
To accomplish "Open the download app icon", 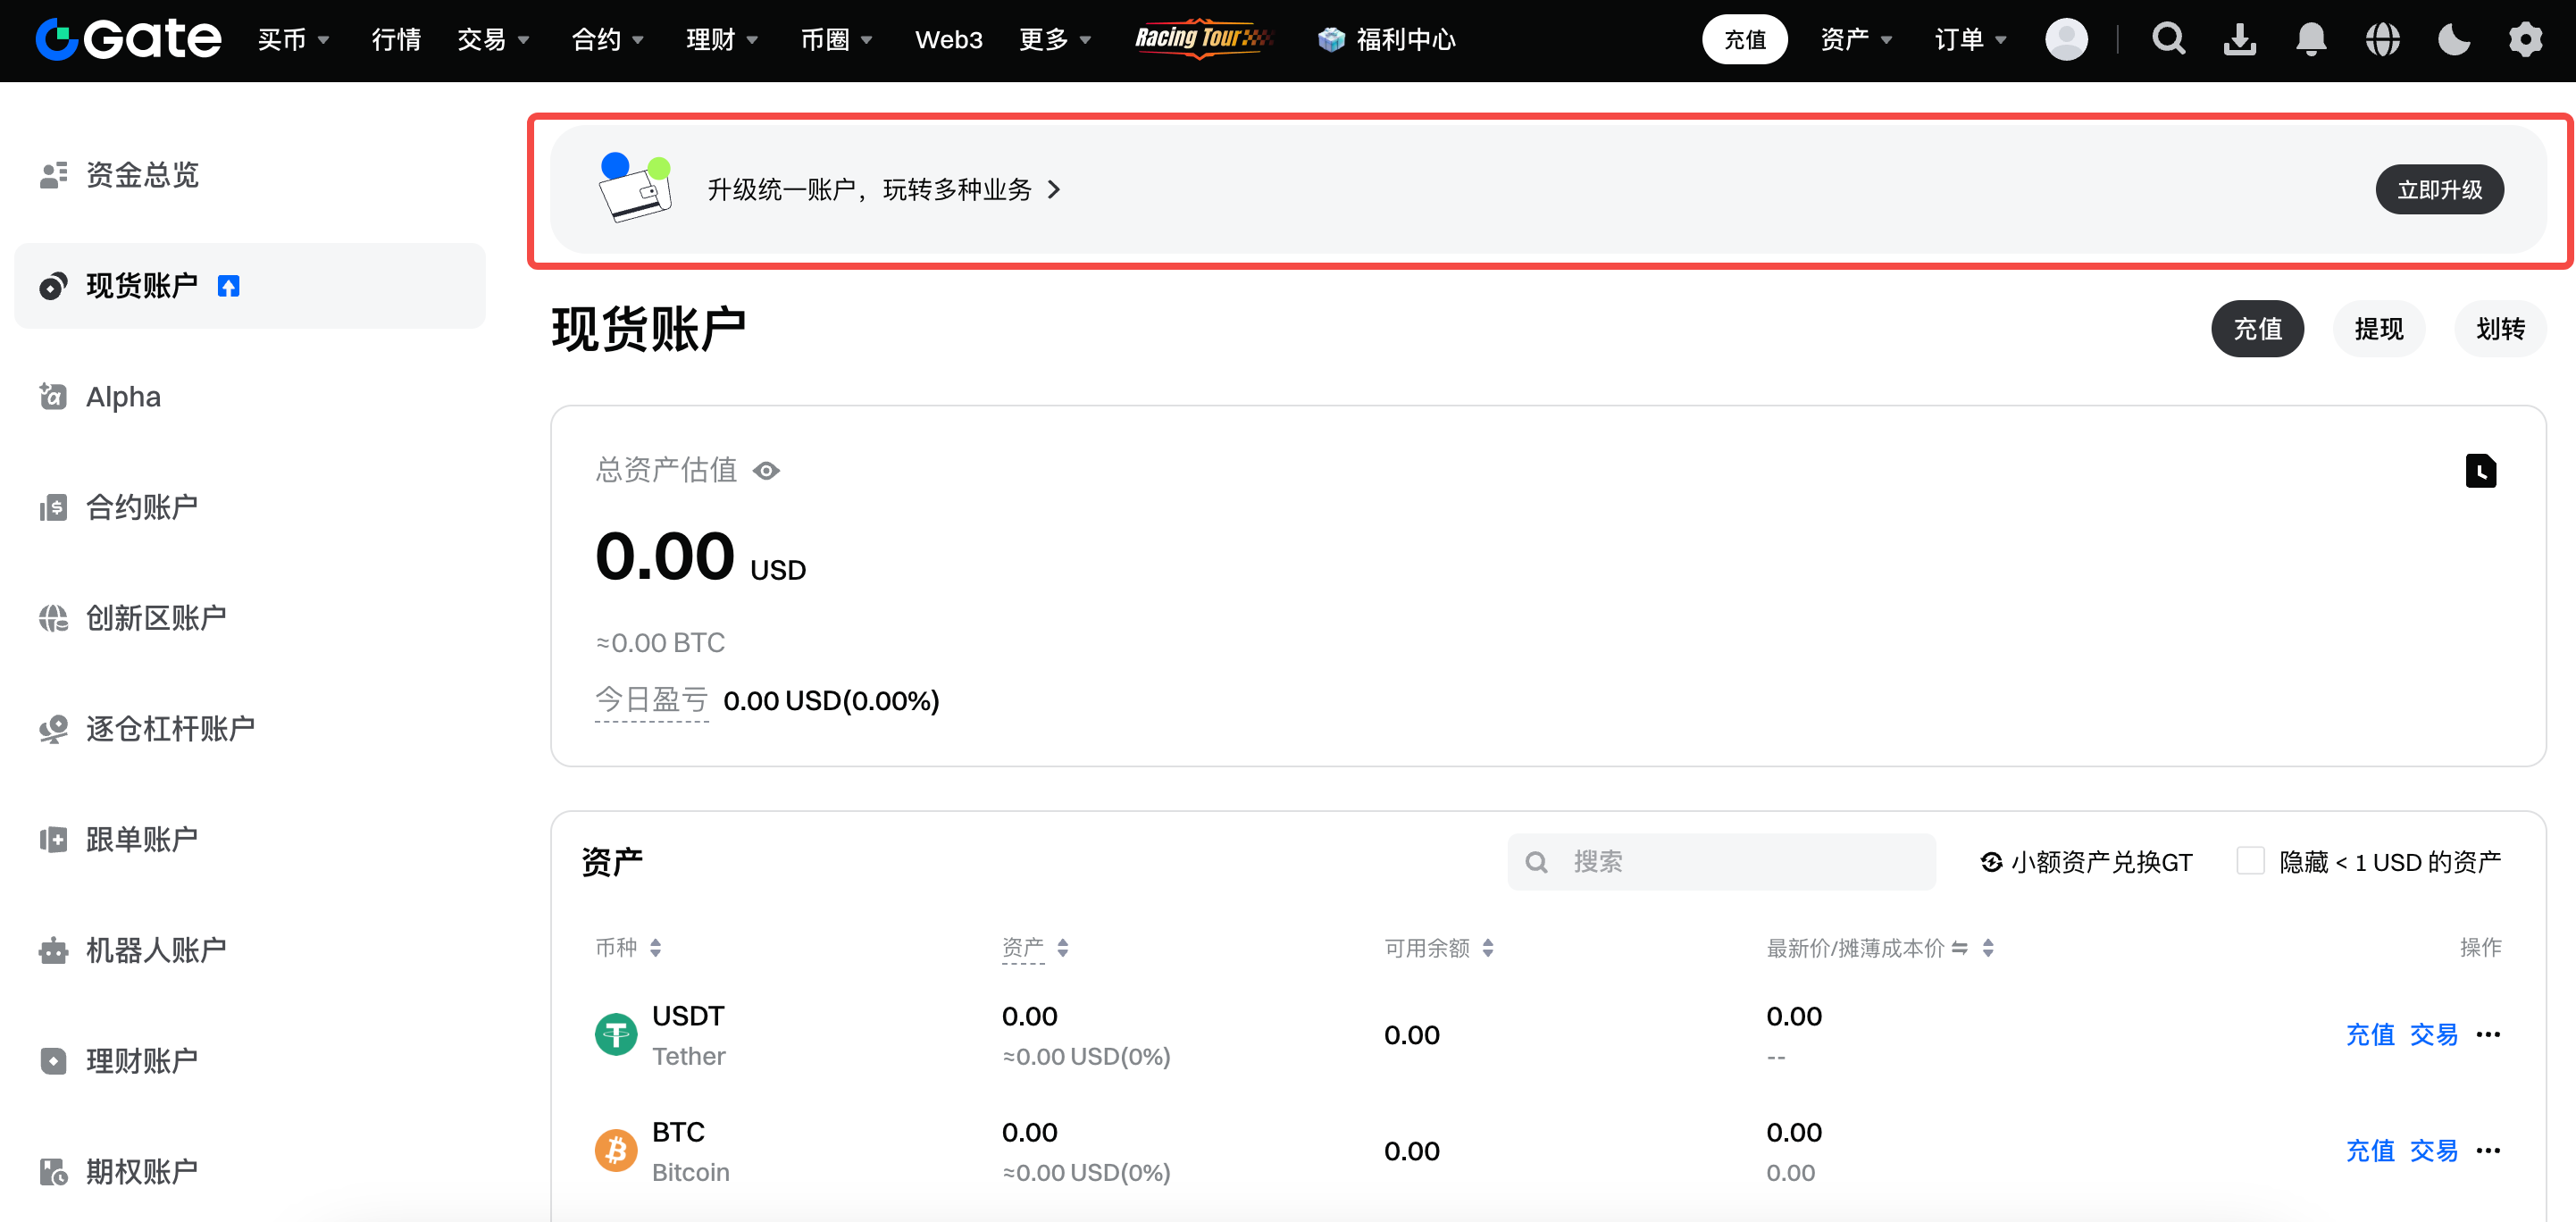I will click(x=2239, y=40).
